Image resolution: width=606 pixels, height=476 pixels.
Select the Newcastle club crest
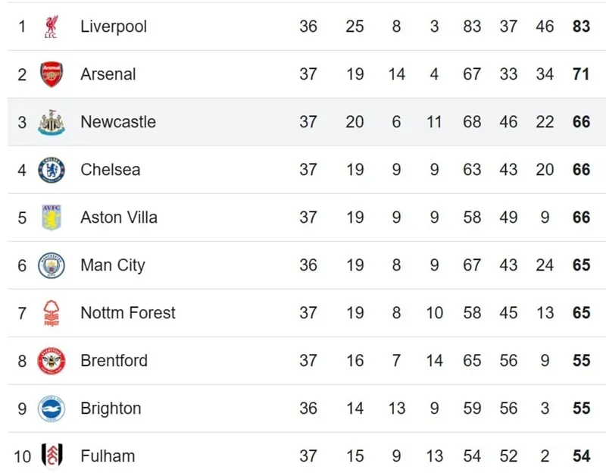click(52, 122)
